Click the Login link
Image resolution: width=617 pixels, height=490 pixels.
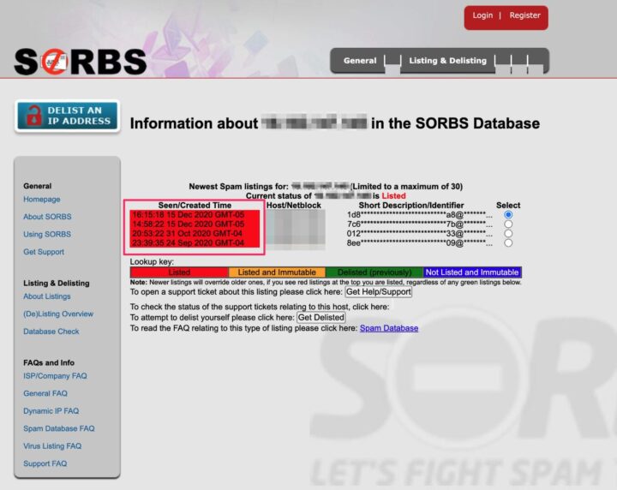[482, 15]
